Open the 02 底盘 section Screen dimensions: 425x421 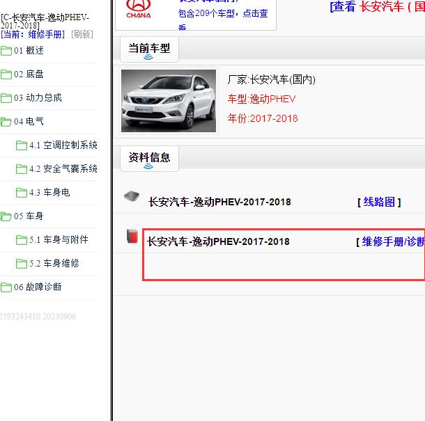point(29,74)
